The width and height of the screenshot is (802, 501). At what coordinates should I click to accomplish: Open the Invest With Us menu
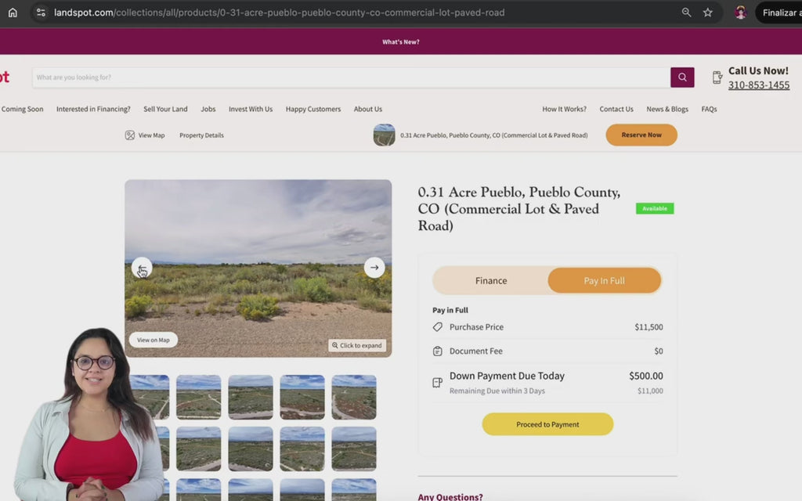coord(251,110)
